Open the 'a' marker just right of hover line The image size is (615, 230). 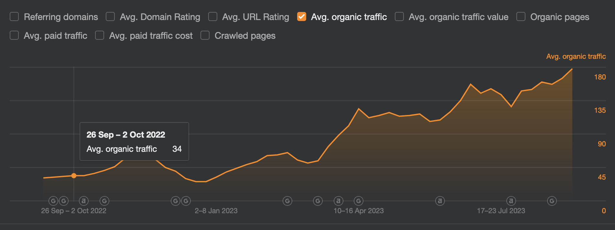(x=84, y=201)
